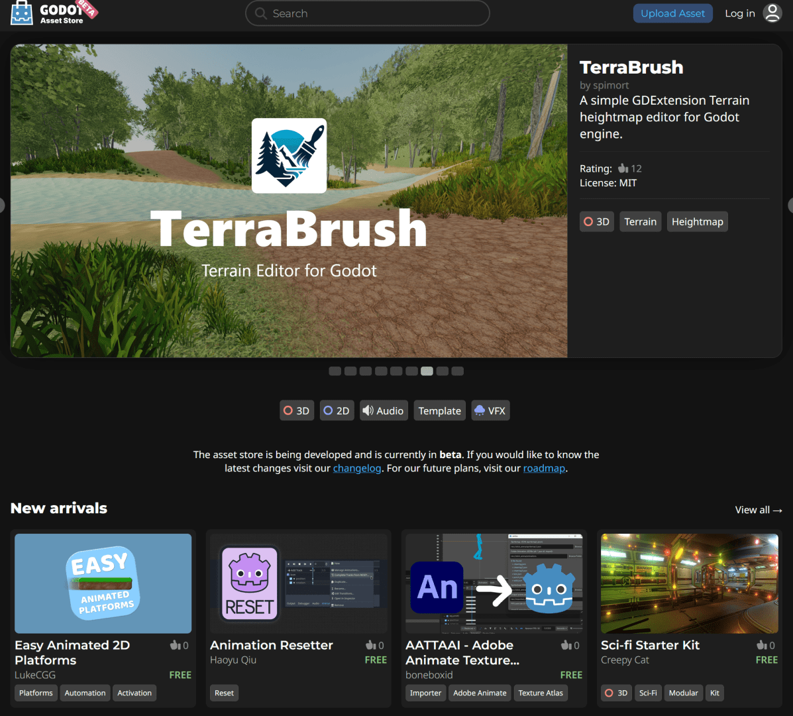
Task: Select 3D tag on Sci-fi Starter Kit
Action: point(617,693)
